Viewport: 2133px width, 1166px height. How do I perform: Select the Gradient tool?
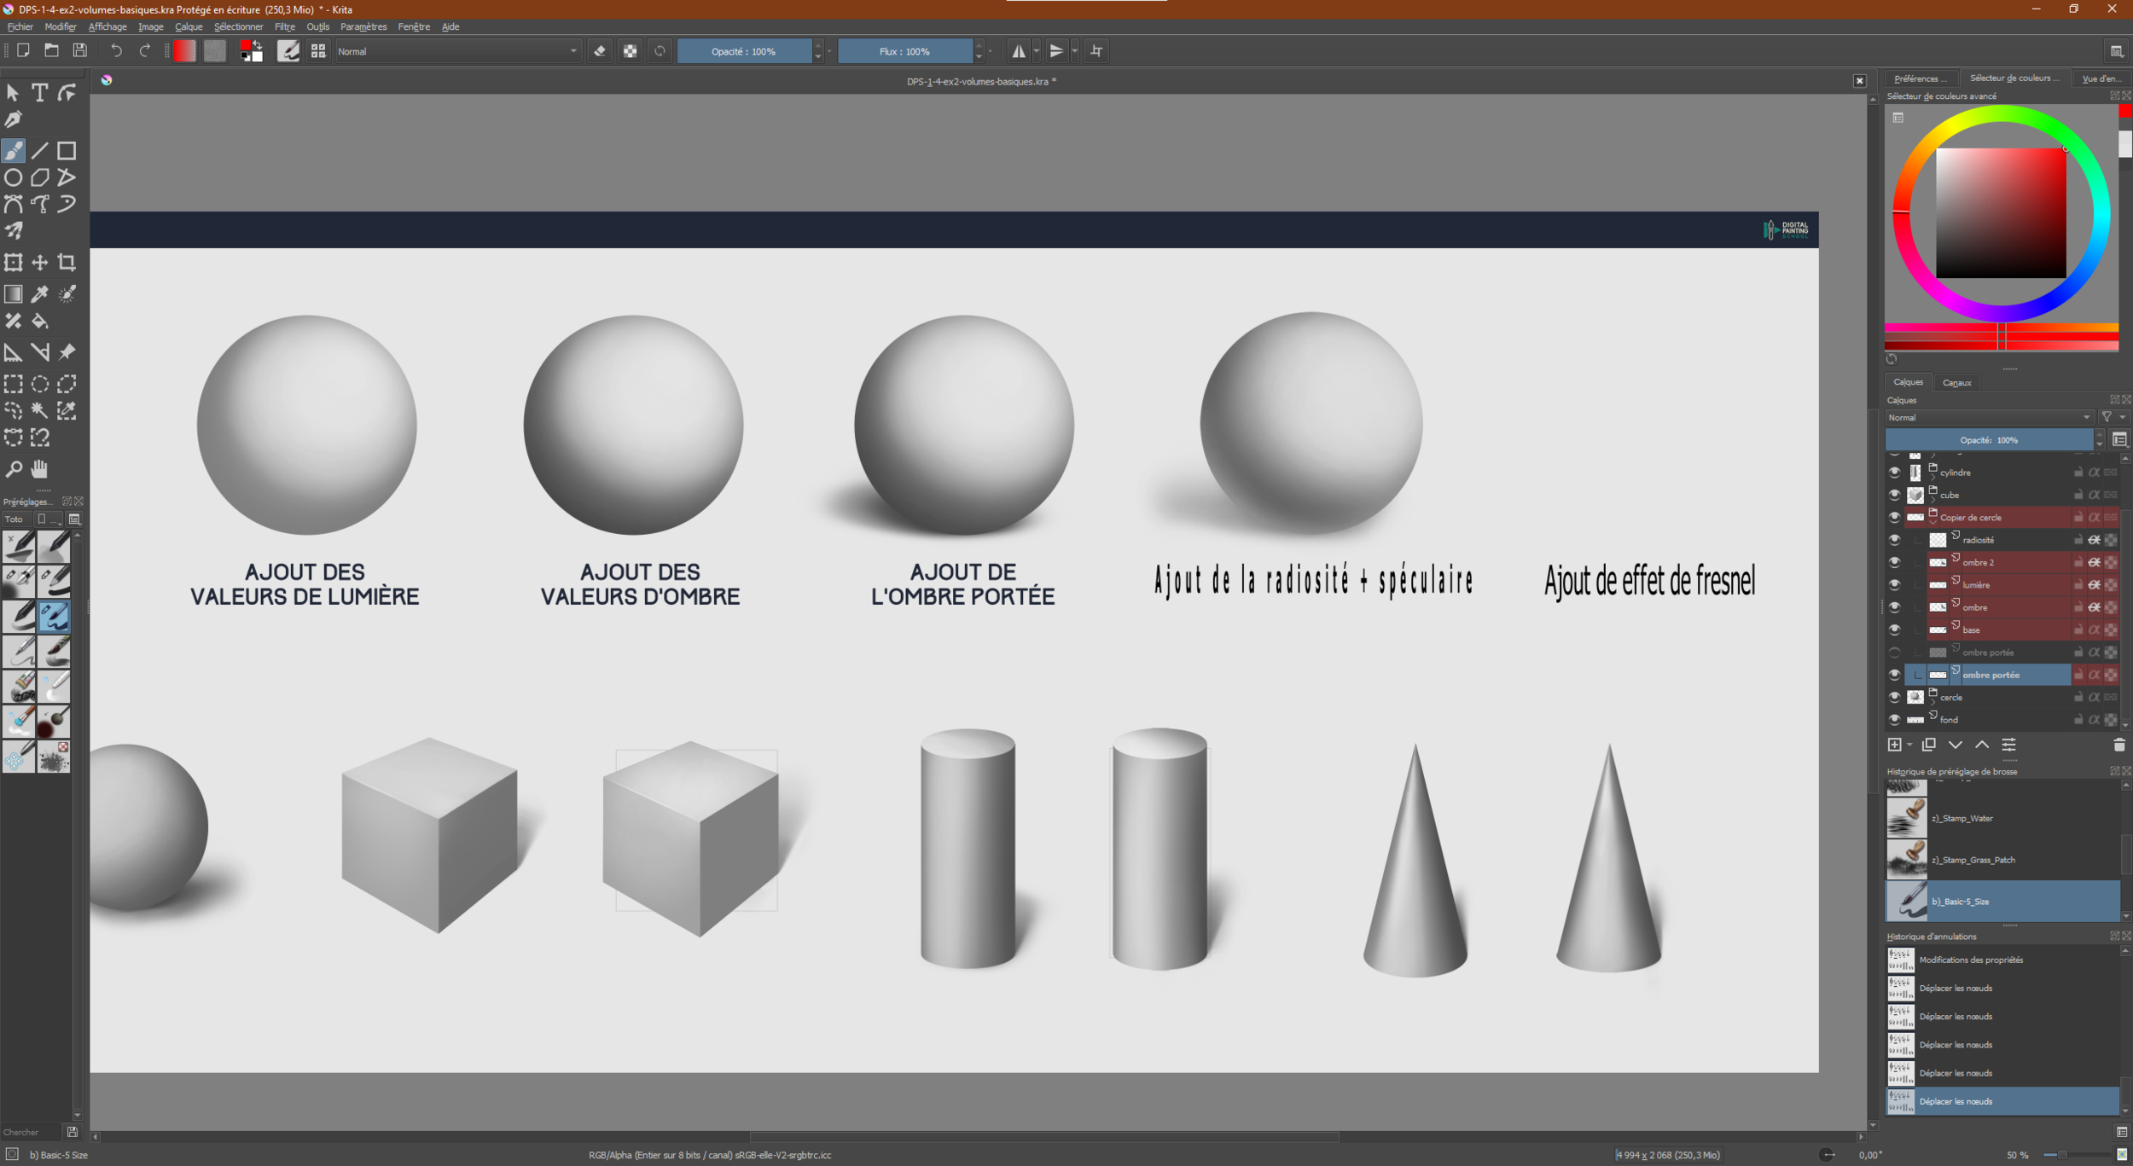(13, 294)
